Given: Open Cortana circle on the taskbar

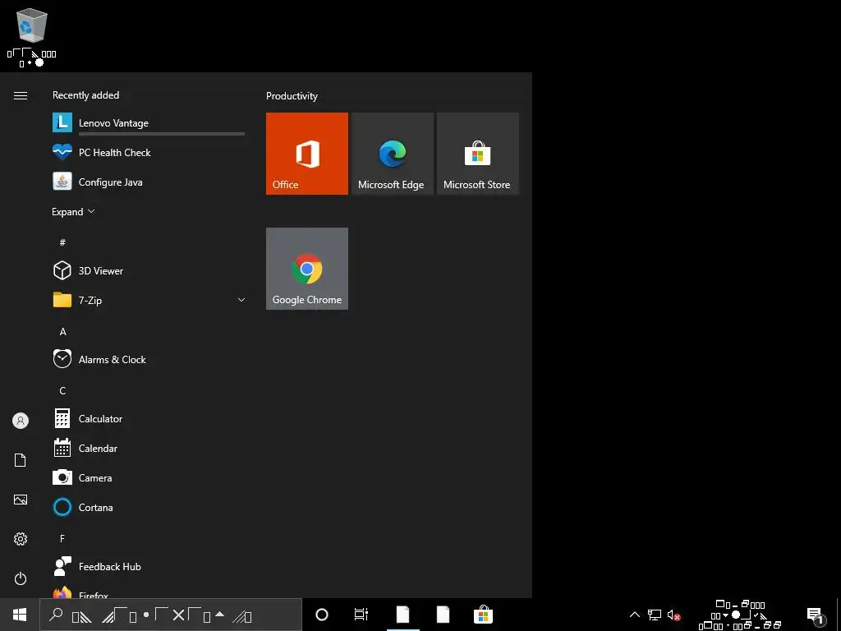Looking at the screenshot, I should [322, 615].
